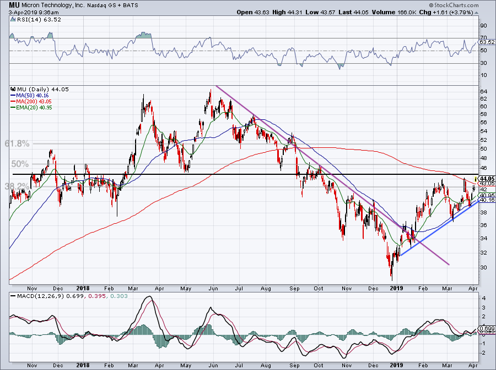Click the 38.2% Fibonacci level label
This screenshot has width=496, height=370.
17,186
